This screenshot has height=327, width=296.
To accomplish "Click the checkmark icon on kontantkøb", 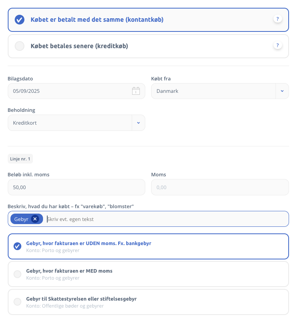I will tap(19, 19).
